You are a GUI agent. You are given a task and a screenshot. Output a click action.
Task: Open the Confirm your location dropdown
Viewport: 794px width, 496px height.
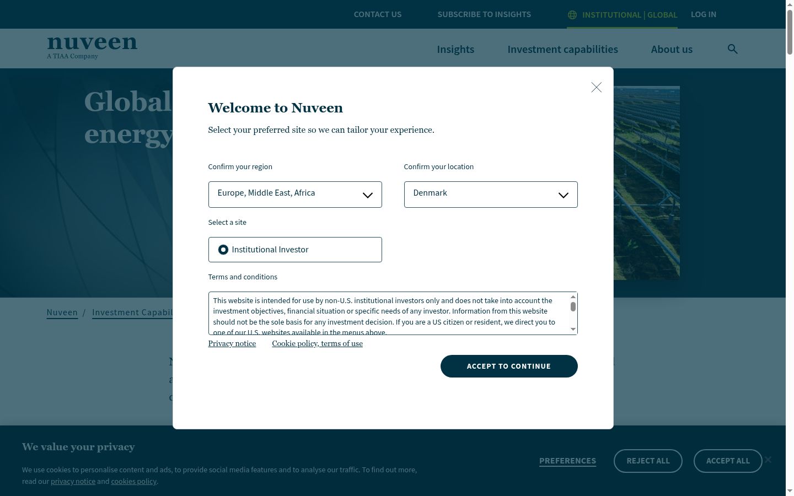[x=491, y=195]
